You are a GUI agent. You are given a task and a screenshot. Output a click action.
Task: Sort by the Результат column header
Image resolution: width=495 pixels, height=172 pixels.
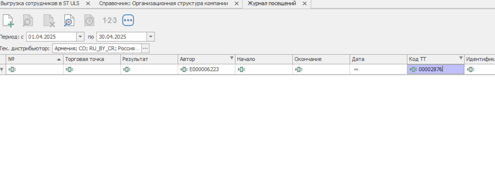(x=150, y=59)
